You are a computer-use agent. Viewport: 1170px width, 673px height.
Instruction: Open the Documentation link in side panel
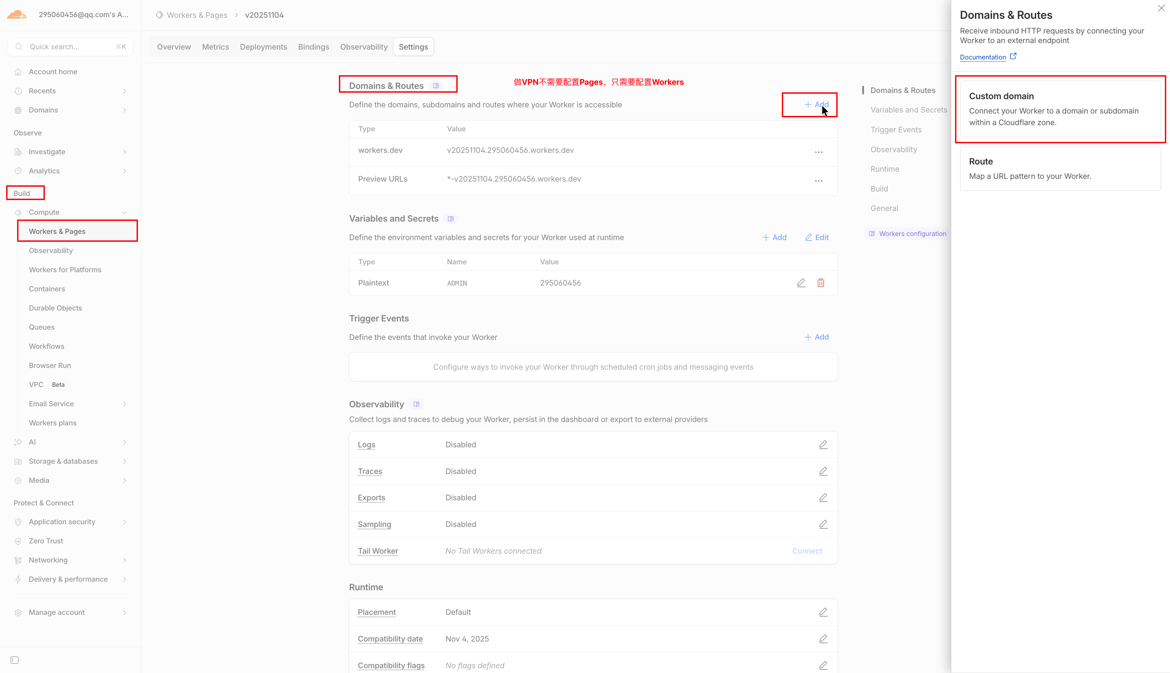[x=983, y=57]
